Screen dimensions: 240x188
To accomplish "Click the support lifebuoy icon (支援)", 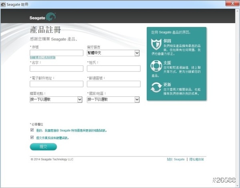I will 156,66.
